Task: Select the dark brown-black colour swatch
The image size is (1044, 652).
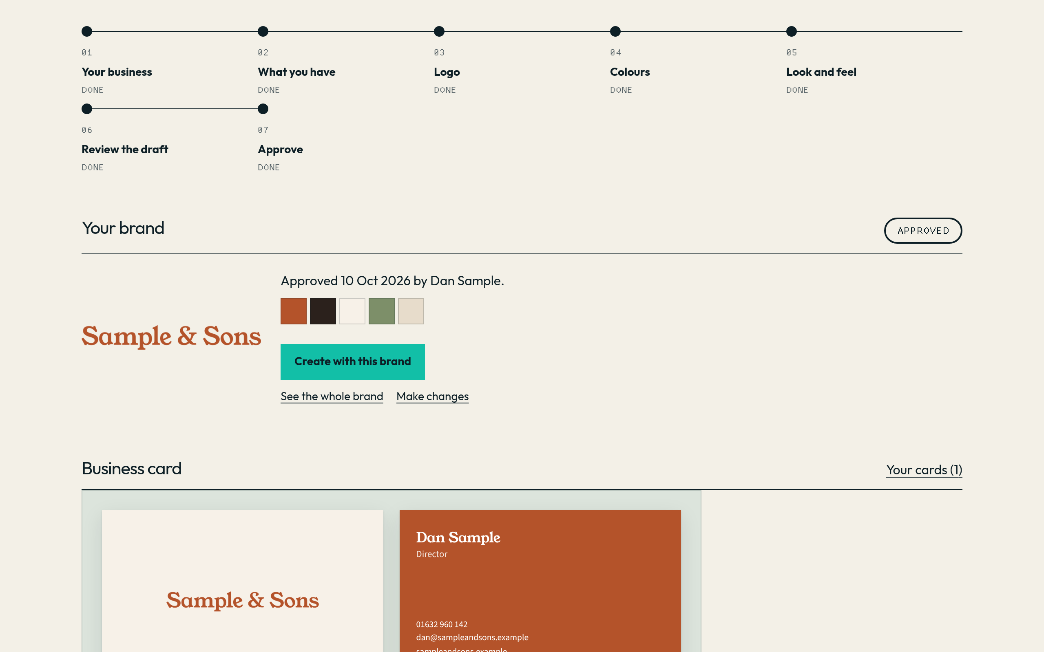Action: (323, 311)
